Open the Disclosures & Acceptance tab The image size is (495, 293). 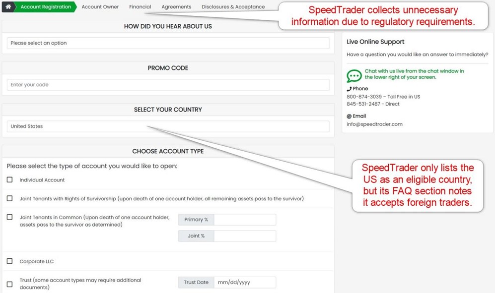pos(232,7)
